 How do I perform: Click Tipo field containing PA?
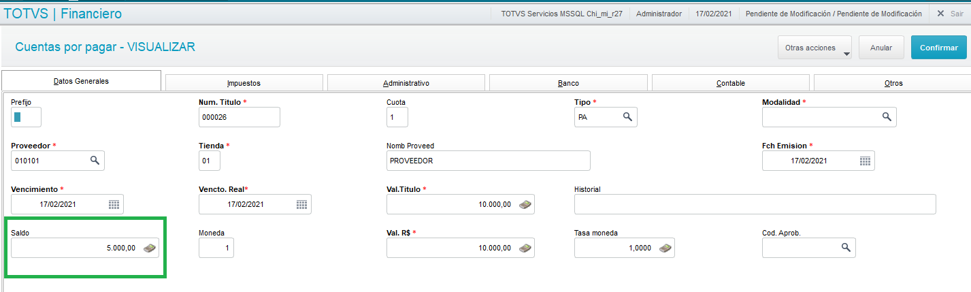(x=606, y=117)
